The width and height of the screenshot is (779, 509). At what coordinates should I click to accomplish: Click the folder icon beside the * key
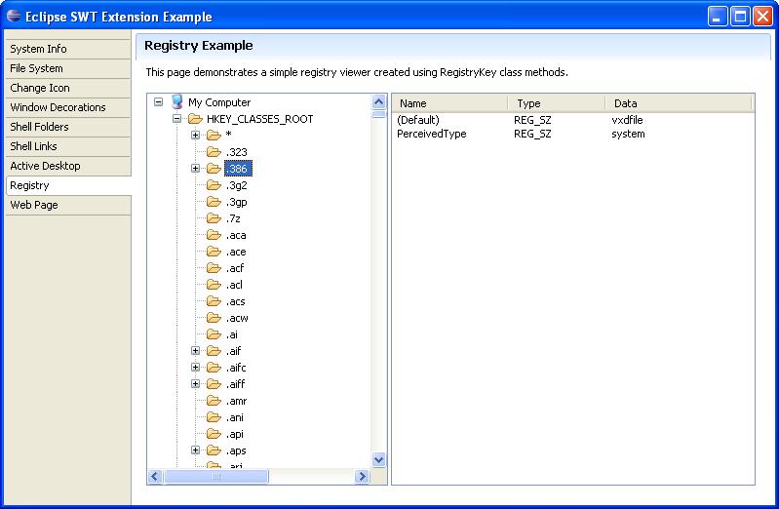pos(214,135)
